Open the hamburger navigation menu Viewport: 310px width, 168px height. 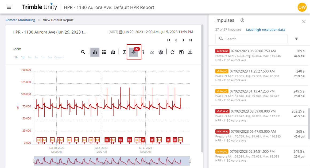pos(9,7)
